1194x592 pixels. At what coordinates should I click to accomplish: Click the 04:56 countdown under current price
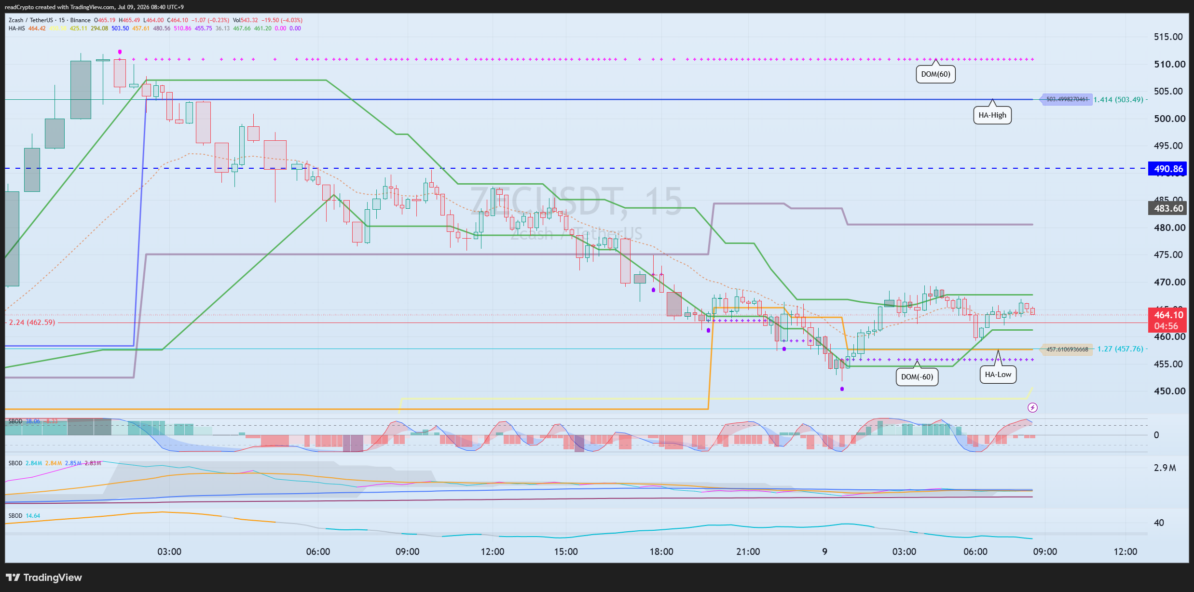point(1166,326)
